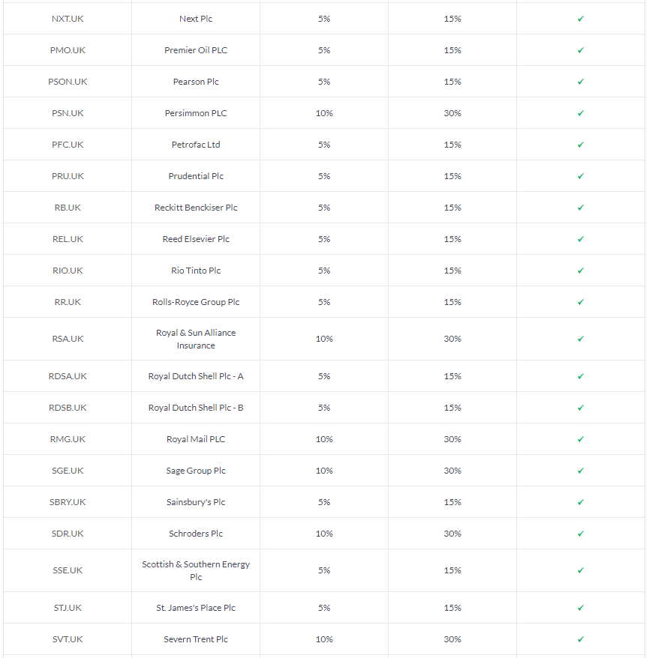Click the RDSA.UK symbol cell
This screenshot has width=649, height=658.
[68, 376]
